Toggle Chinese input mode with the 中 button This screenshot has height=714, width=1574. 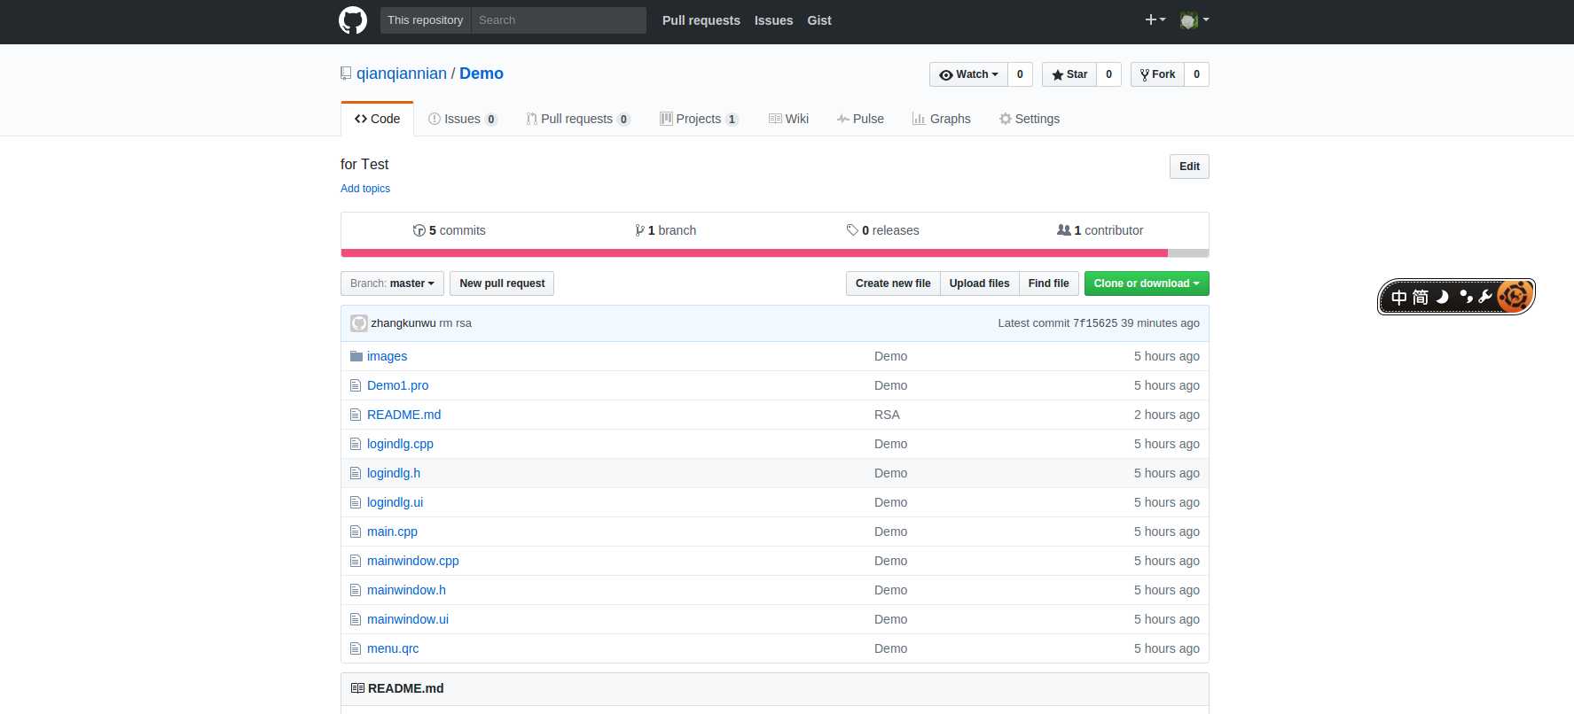click(1399, 298)
